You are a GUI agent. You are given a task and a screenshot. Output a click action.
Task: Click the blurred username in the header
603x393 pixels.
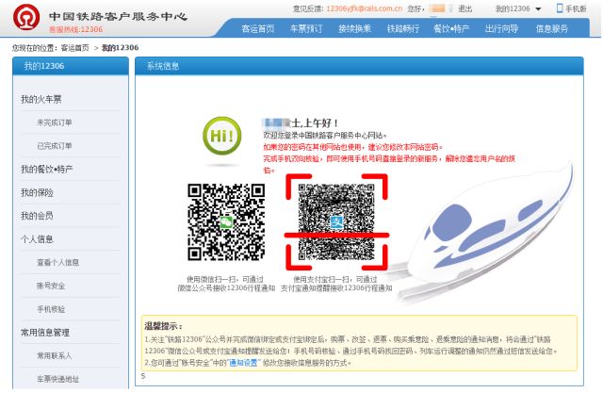[x=437, y=8]
